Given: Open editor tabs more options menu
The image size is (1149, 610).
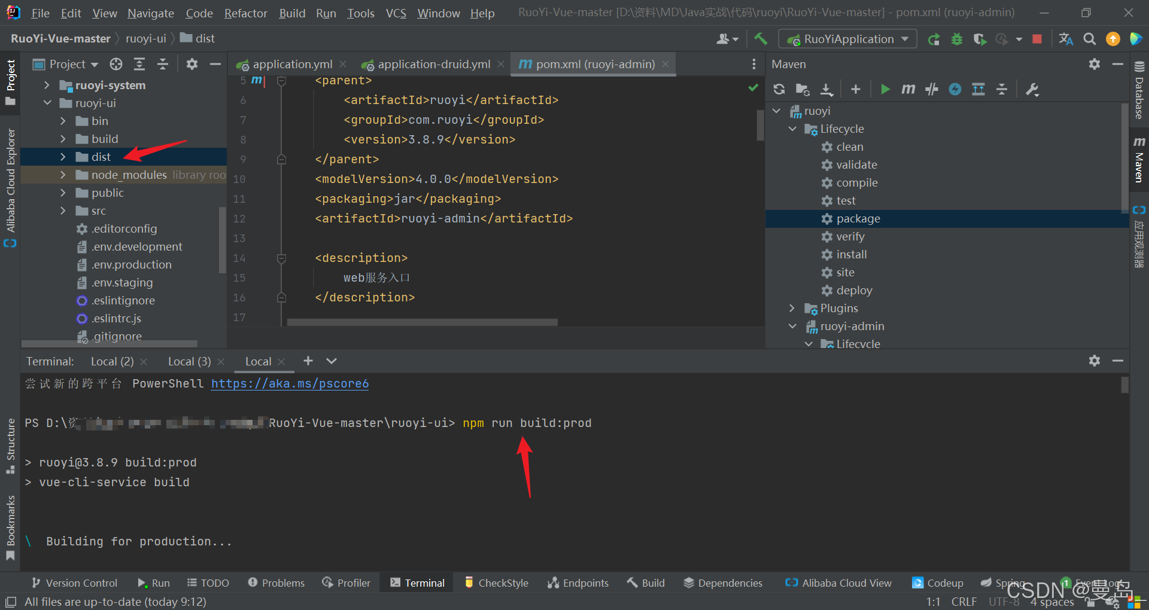Looking at the screenshot, I should point(754,64).
